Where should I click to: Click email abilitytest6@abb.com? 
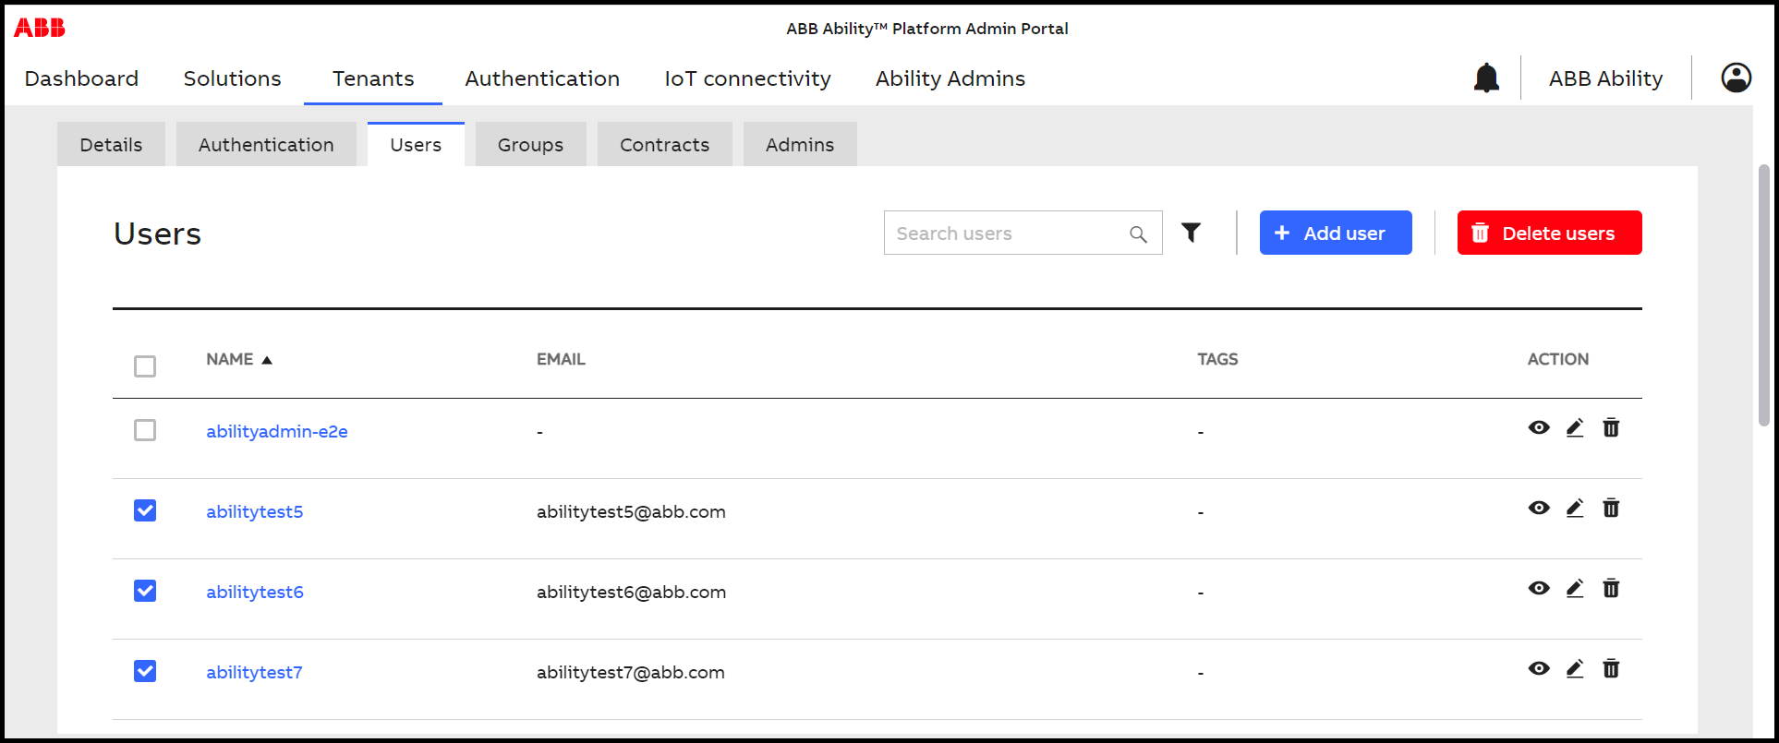(631, 592)
